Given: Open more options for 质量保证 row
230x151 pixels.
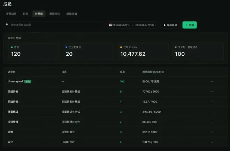Looking at the screenshot, I should 211,112.
